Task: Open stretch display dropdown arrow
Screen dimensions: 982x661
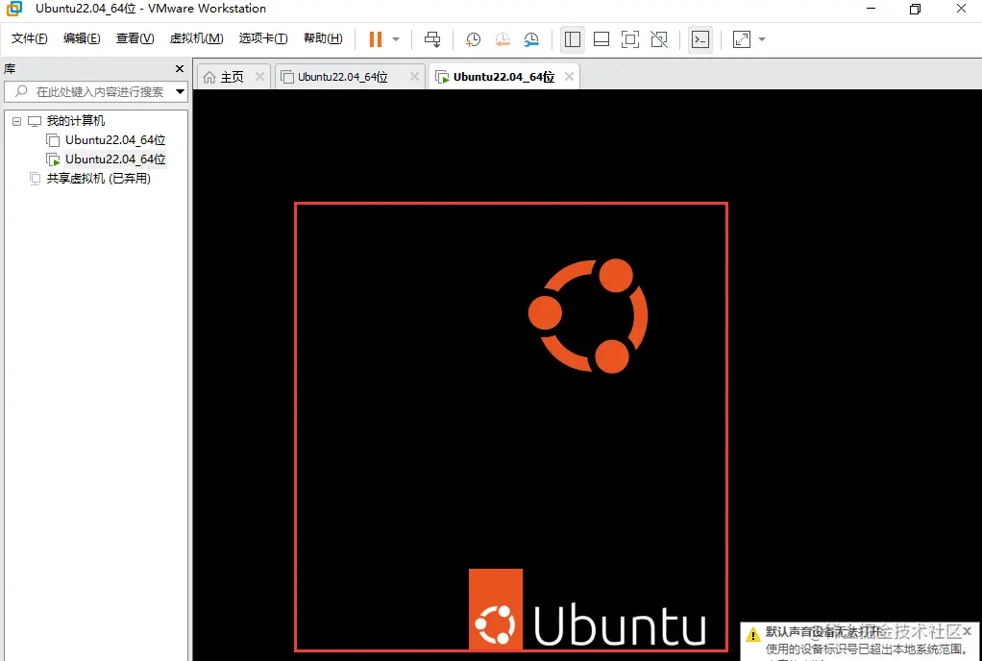Action: pos(762,39)
